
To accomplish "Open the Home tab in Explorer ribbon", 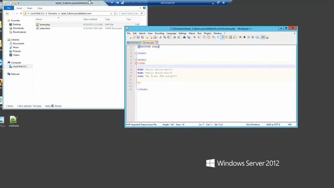I will (19, 8).
